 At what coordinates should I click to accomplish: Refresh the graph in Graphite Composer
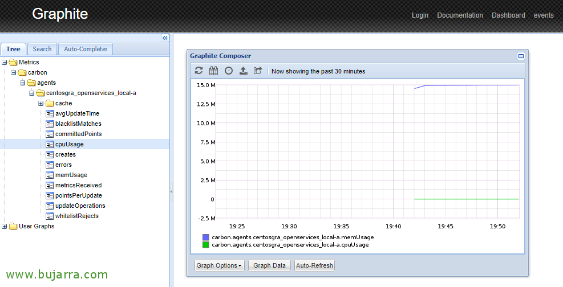199,71
